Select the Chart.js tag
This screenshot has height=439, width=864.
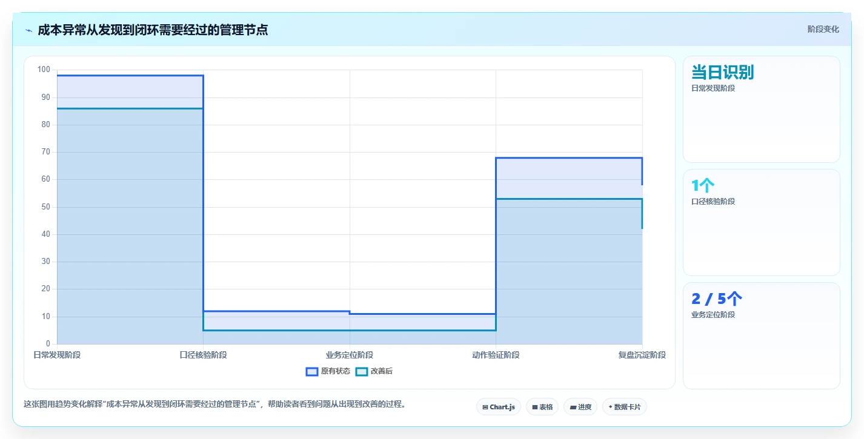(498, 407)
